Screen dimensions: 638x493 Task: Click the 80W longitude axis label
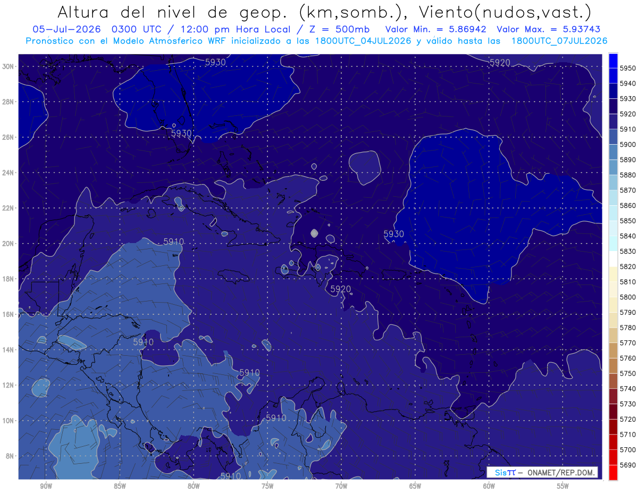click(194, 486)
